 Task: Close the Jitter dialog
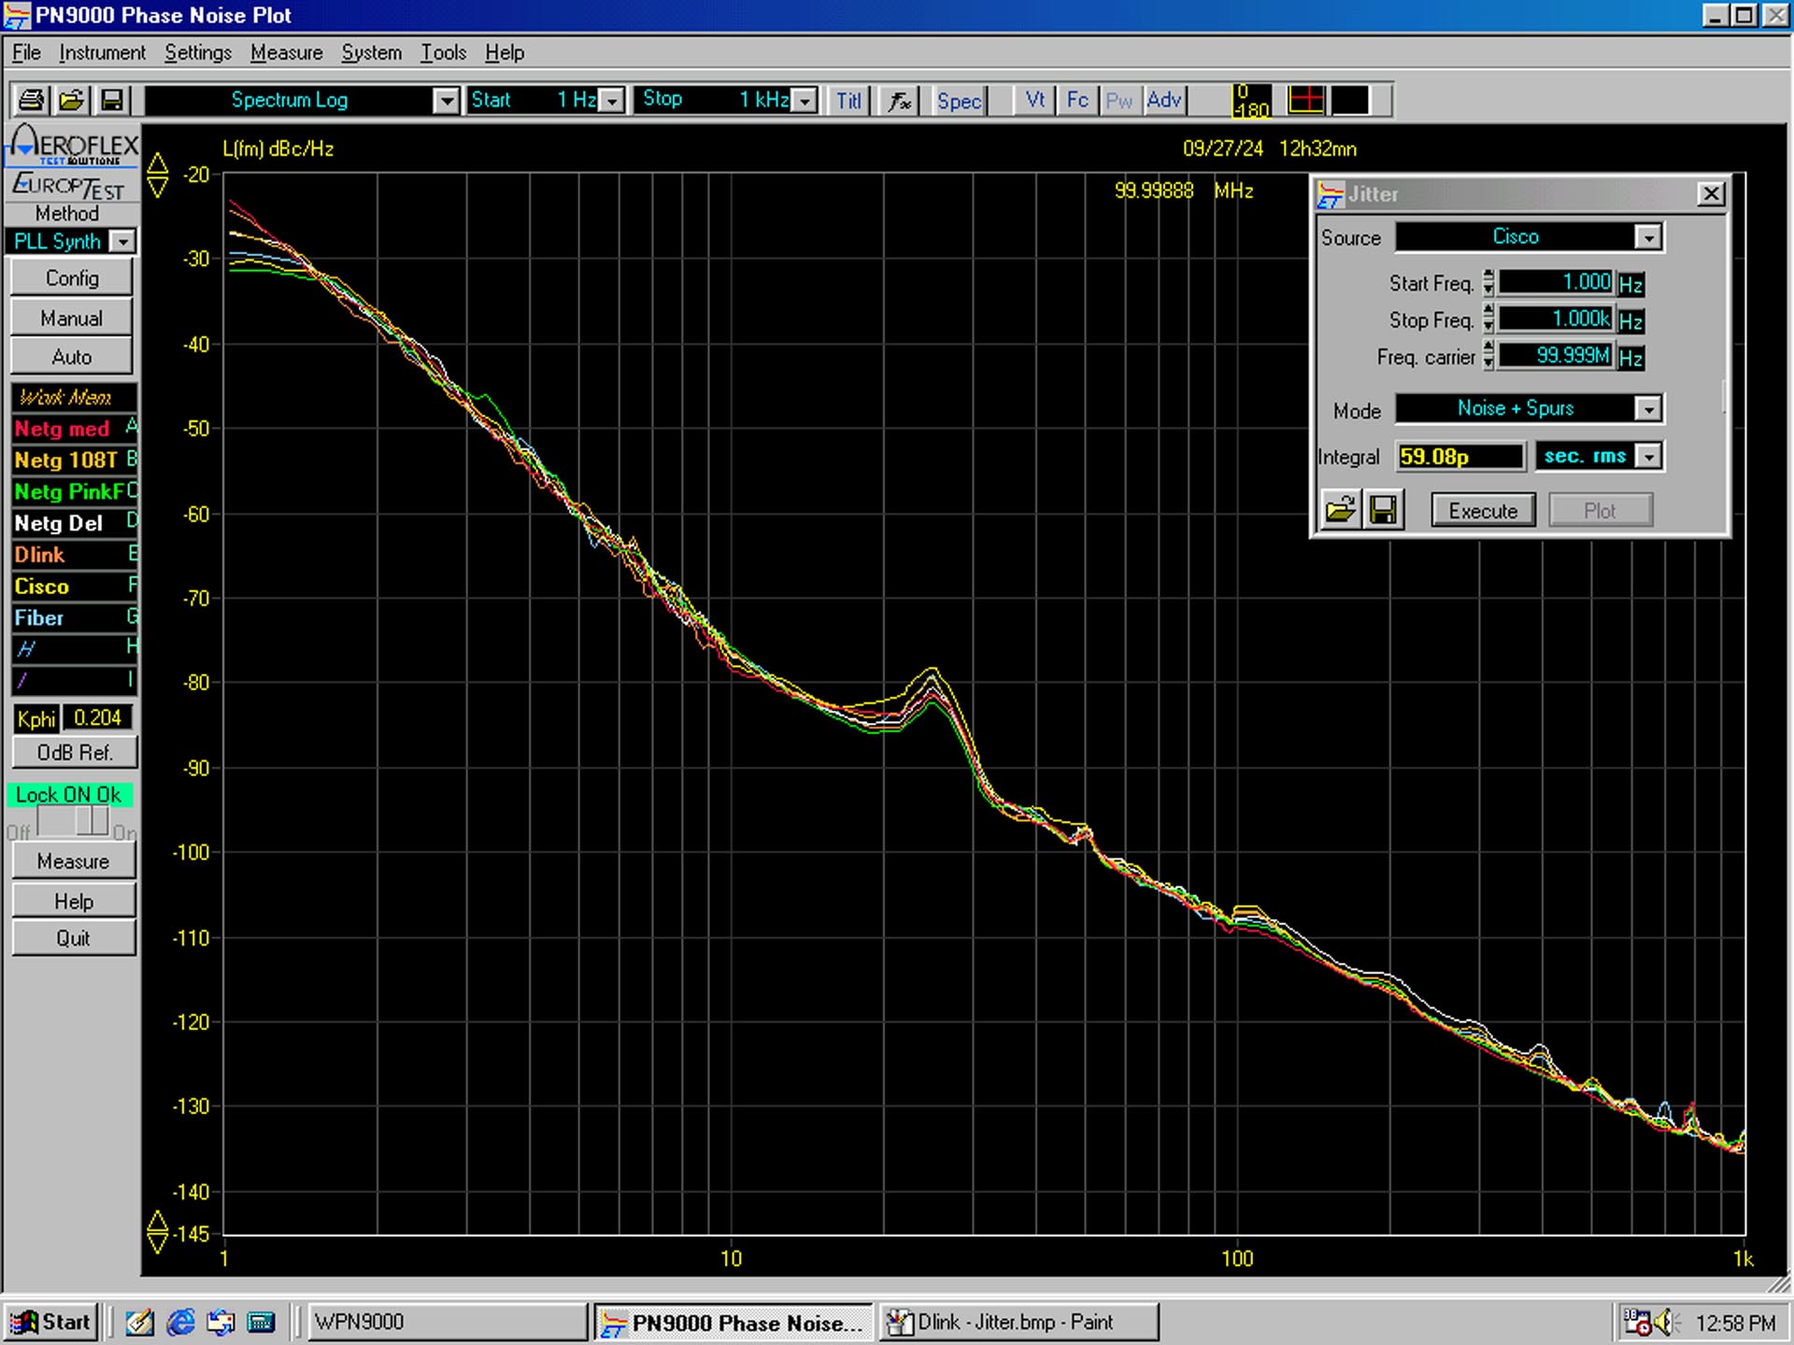[1710, 193]
